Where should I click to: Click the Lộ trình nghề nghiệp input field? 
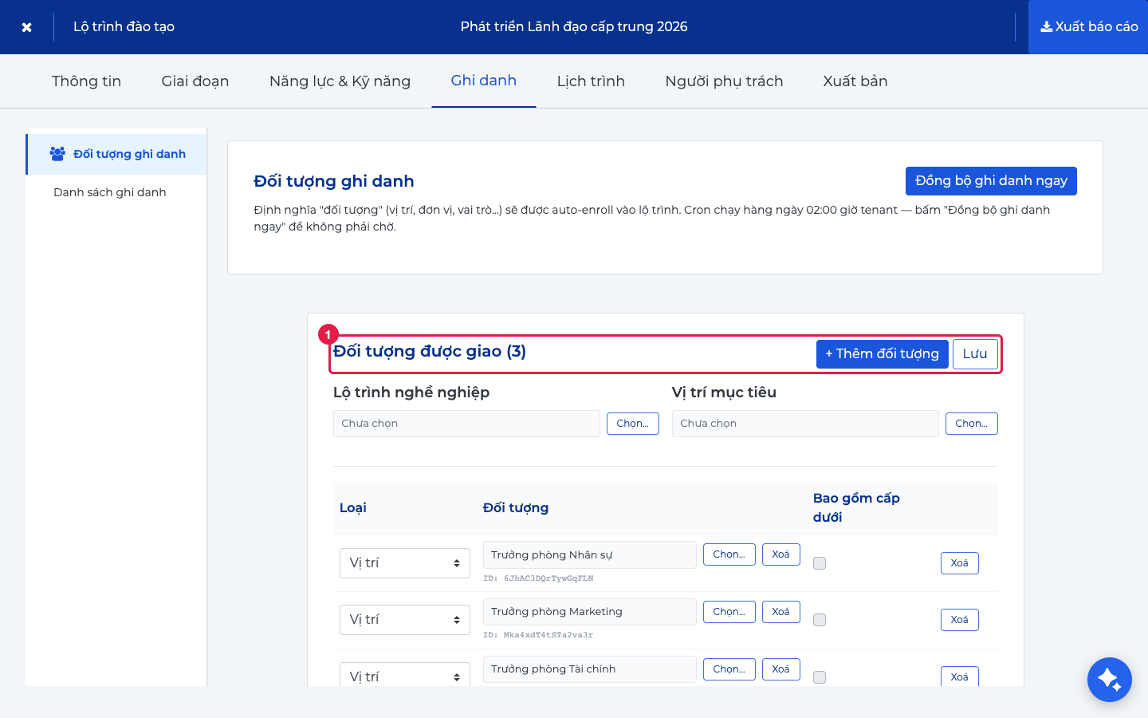[x=466, y=424]
